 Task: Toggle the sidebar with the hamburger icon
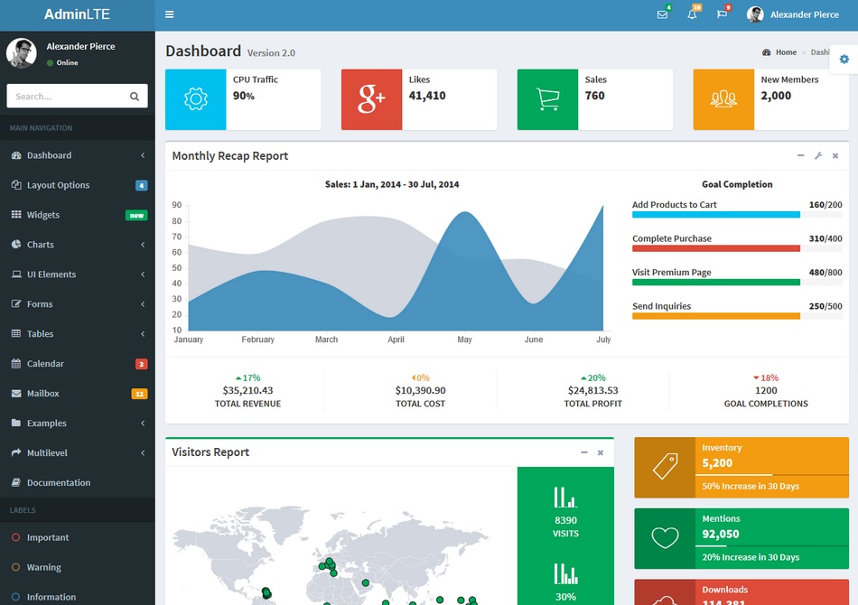[x=168, y=14]
